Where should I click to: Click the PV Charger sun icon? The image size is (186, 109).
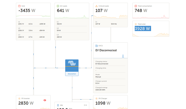pyautogui.click(x=97, y=99)
